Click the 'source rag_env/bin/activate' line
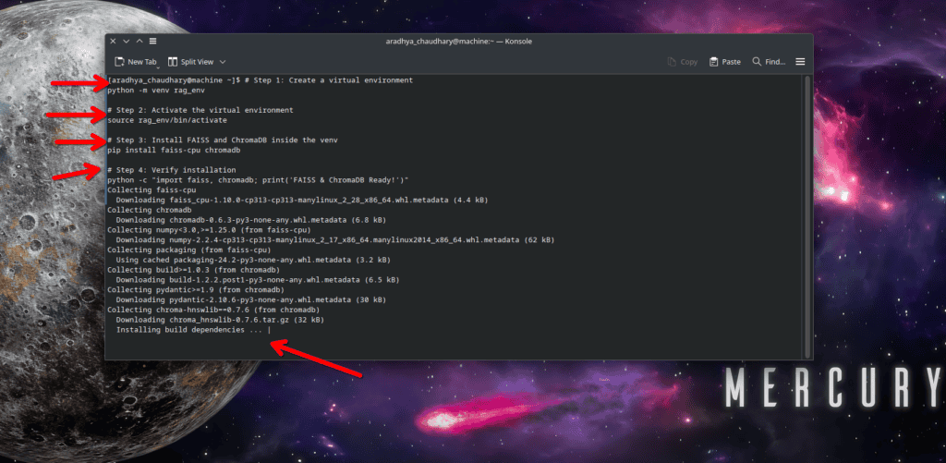The height and width of the screenshot is (463, 946). click(167, 120)
